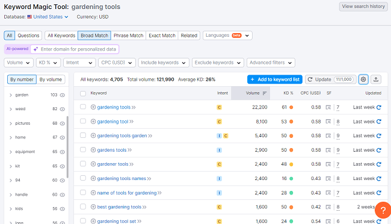The width and height of the screenshot is (391, 224).
Task: Select the Phrase Match tab
Action: [x=128, y=36]
